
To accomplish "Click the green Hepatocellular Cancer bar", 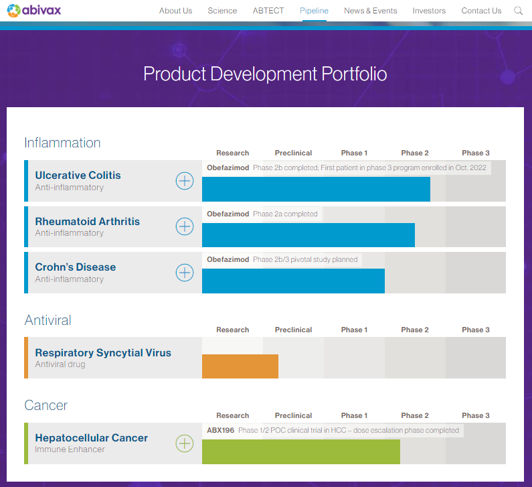I will coord(301,451).
